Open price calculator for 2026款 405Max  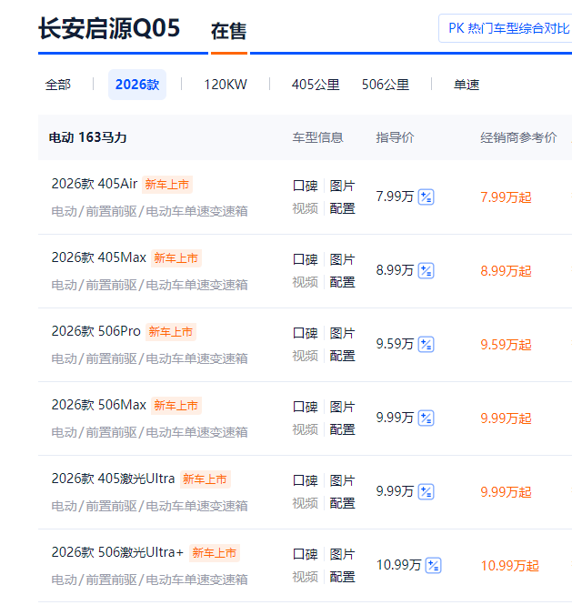(426, 270)
